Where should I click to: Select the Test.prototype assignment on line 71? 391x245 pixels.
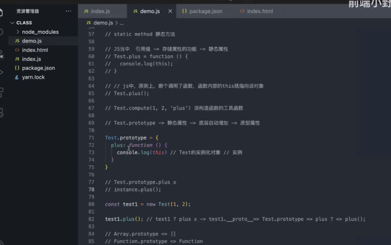[126, 138]
